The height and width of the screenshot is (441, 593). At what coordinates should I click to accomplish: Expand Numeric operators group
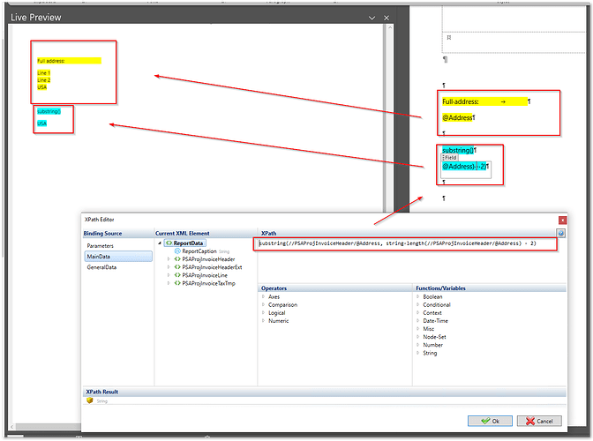click(x=263, y=320)
